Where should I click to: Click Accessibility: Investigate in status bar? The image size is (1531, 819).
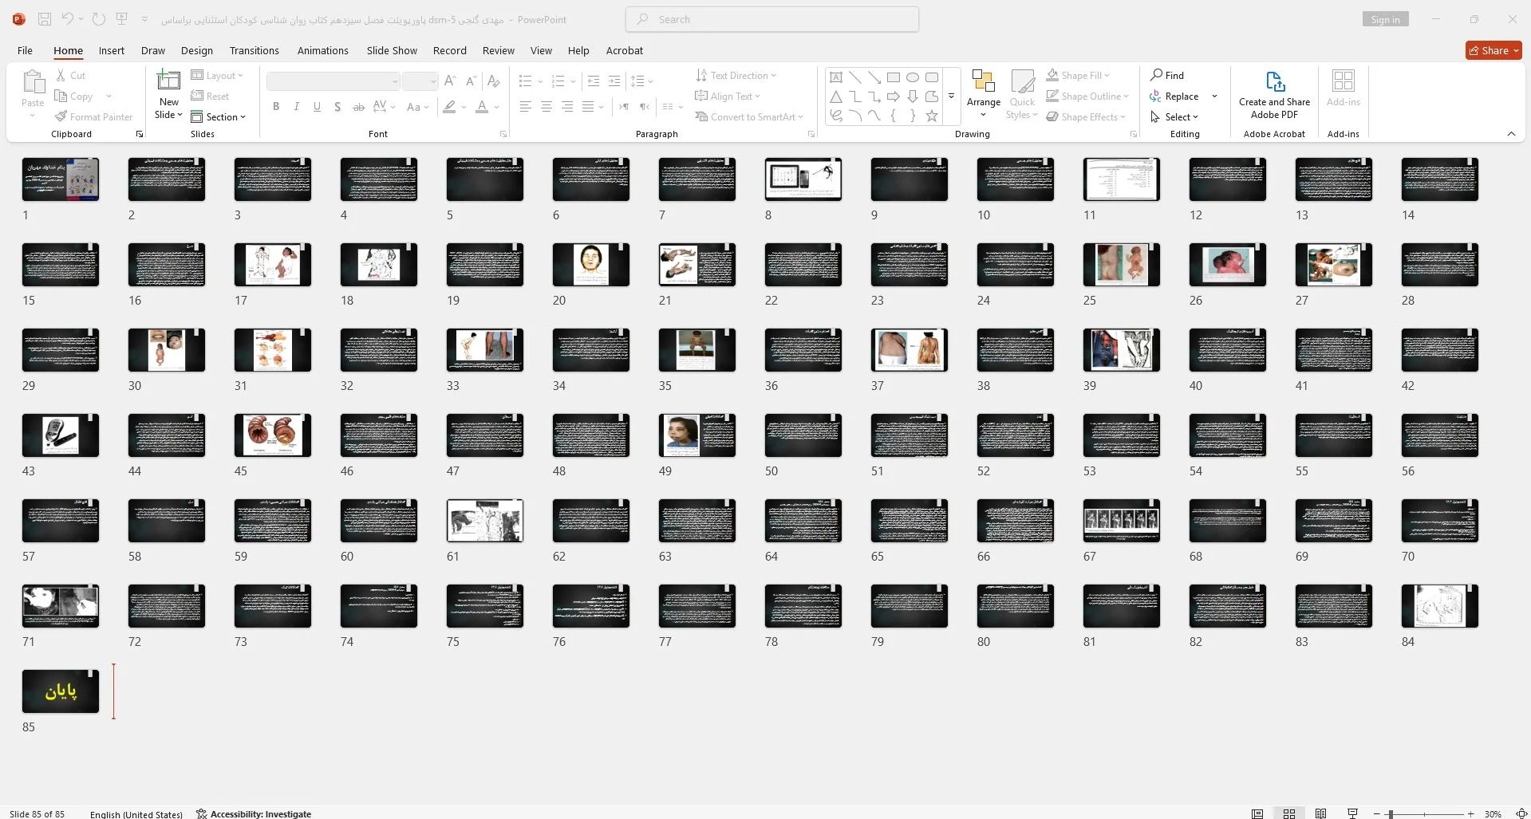254,813
